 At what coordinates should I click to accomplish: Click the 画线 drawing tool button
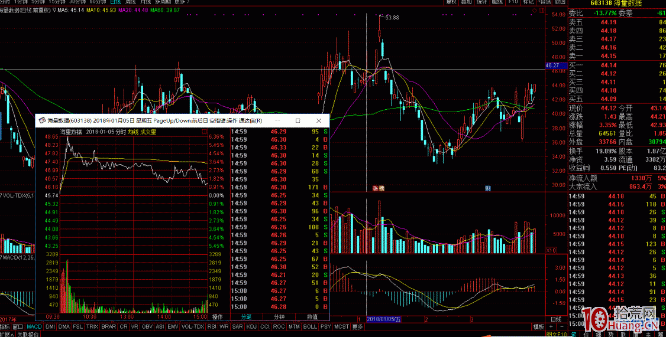497,2
